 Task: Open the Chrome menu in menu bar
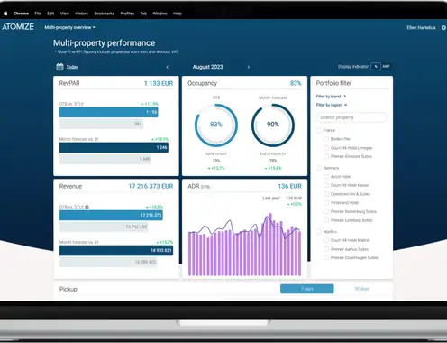tap(21, 14)
